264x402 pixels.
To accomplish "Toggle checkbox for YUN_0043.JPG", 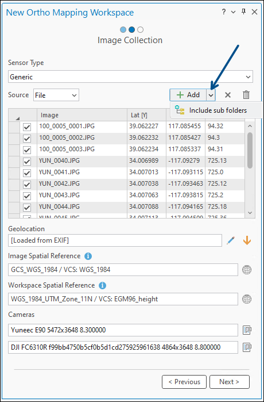I will [x=27, y=196].
